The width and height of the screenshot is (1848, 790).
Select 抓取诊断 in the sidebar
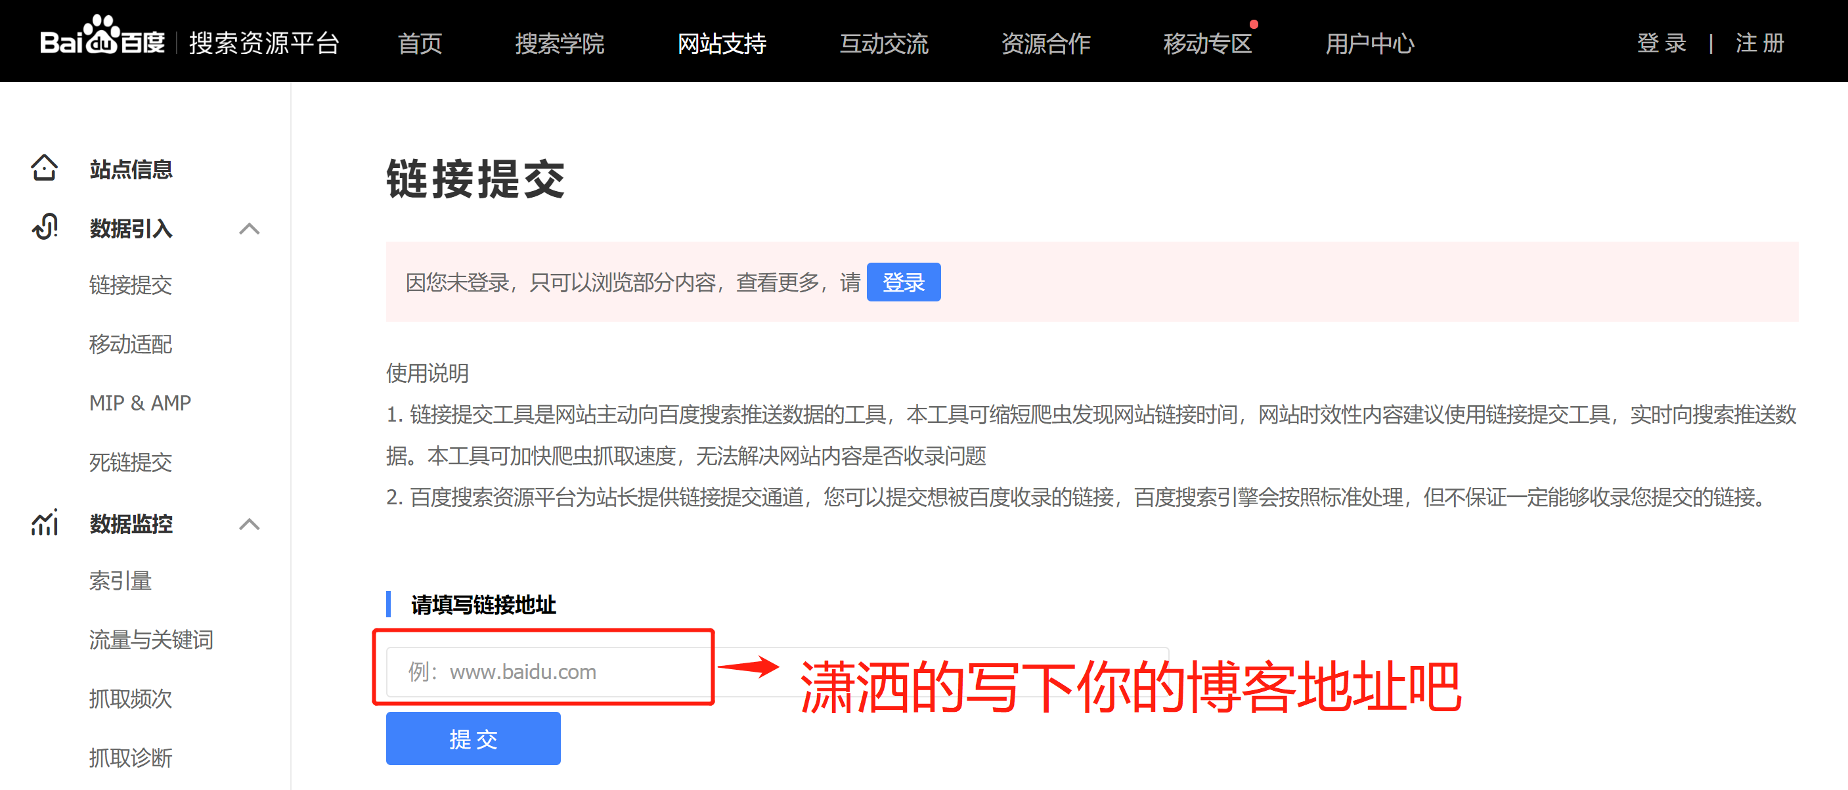point(131,758)
